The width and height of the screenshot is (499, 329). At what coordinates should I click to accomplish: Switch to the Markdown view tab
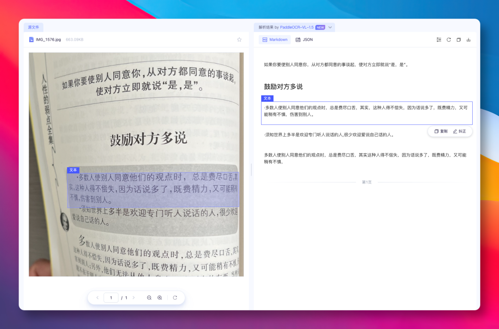[x=274, y=39]
